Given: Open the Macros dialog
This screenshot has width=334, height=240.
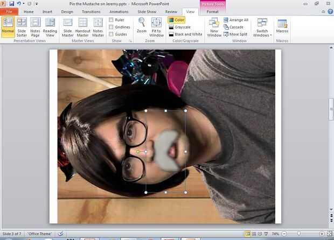Looking at the screenshot, I should [282, 26].
